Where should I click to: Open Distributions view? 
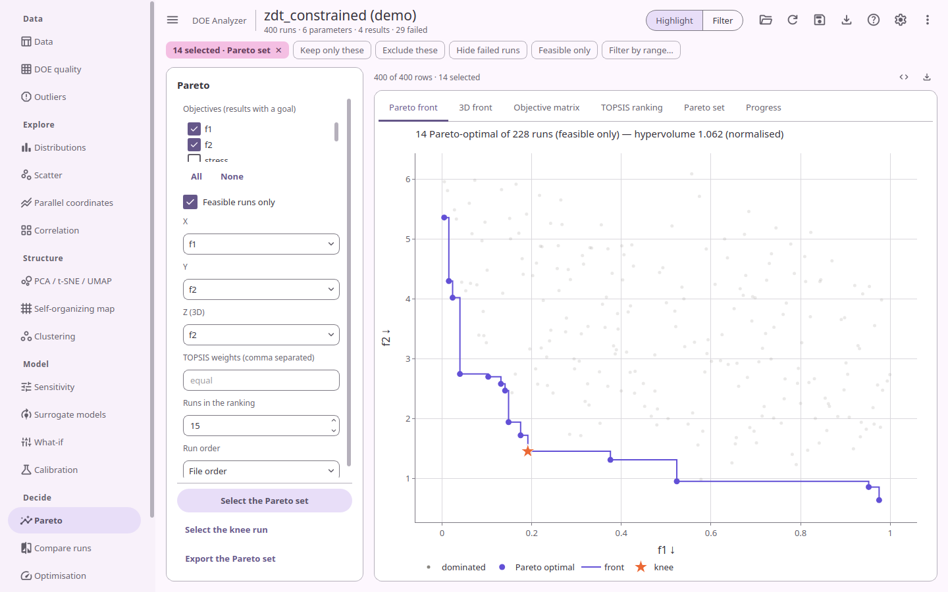pyautogui.click(x=74, y=147)
